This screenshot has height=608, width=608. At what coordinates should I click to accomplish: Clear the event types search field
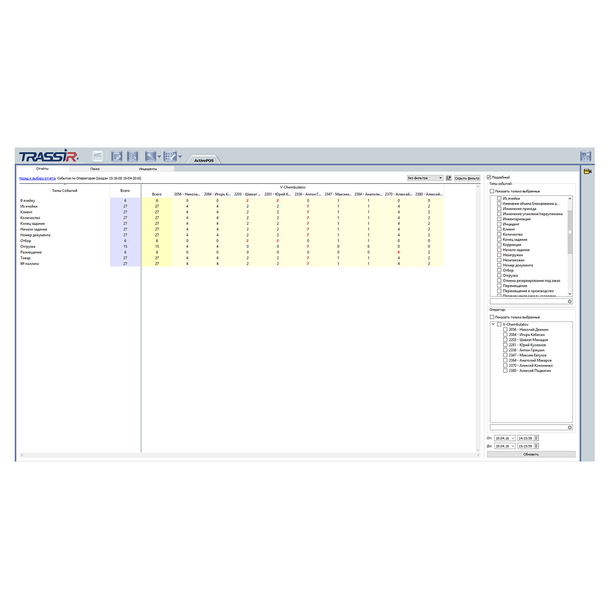569,301
